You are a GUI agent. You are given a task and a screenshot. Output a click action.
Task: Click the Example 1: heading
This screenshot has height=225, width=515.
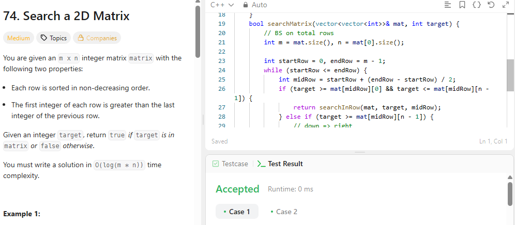click(x=22, y=214)
